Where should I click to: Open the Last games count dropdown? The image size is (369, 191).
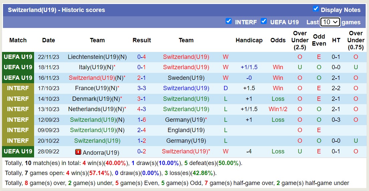click(x=330, y=22)
